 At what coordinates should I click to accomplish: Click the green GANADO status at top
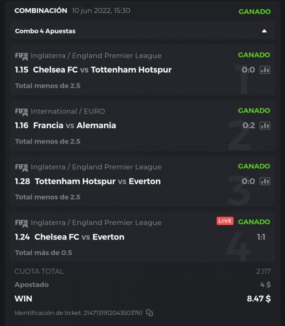pyautogui.click(x=254, y=12)
